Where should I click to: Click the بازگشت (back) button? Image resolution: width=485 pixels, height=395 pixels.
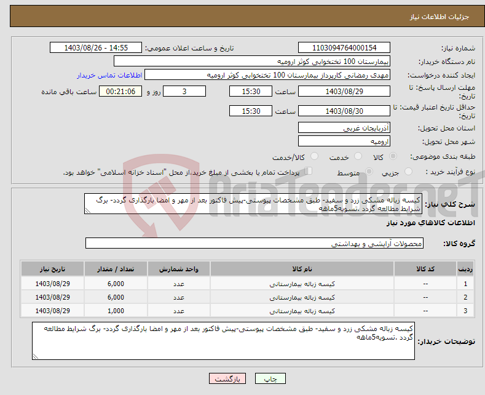pyautogui.click(x=227, y=378)
